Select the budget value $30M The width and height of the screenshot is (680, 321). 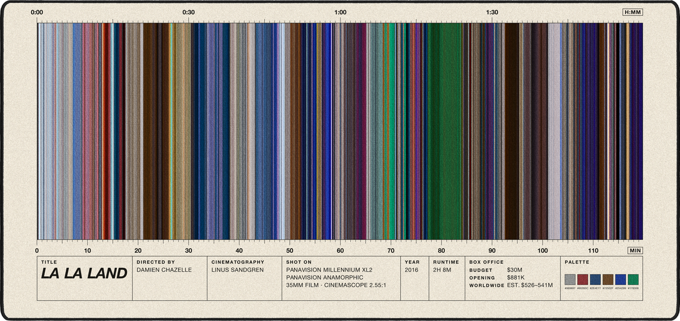515,270
